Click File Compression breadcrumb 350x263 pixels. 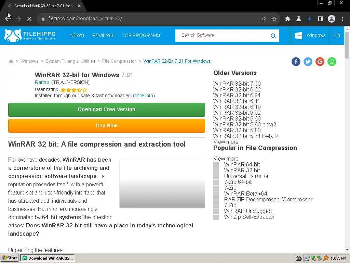tap(119, 61)
